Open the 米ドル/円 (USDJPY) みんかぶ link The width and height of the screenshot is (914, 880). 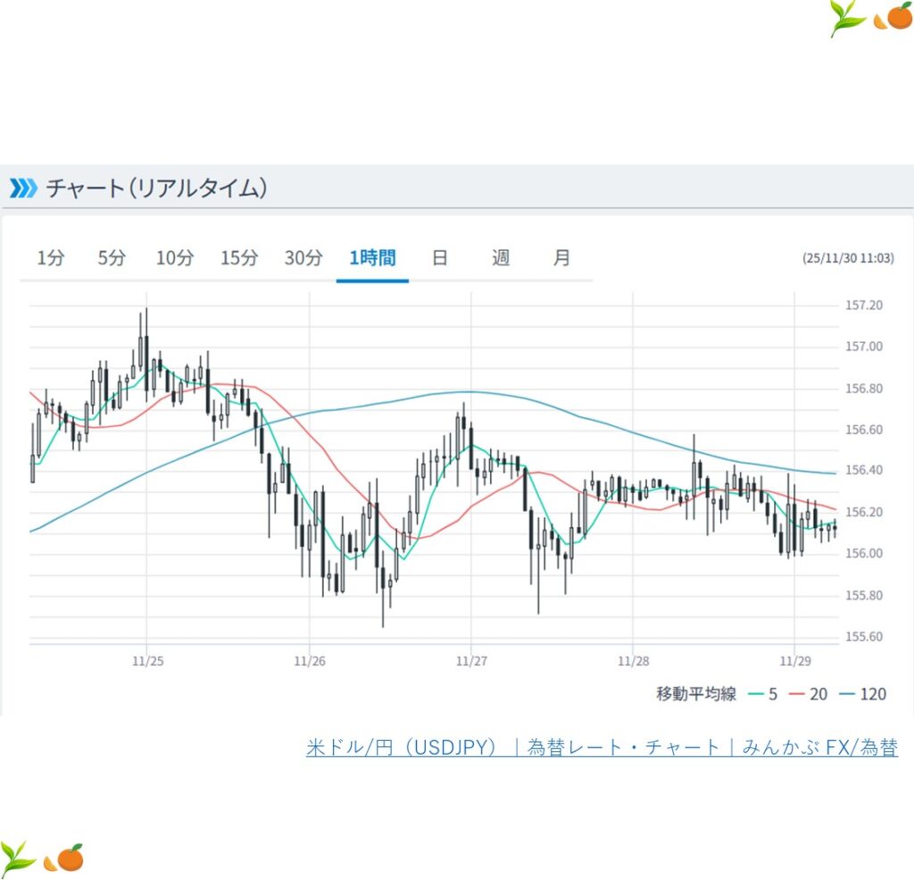[x=602, y=748]
